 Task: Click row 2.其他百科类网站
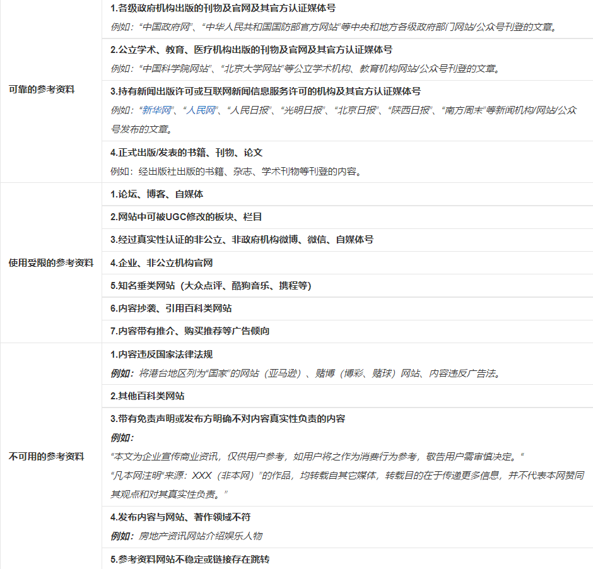347,396
